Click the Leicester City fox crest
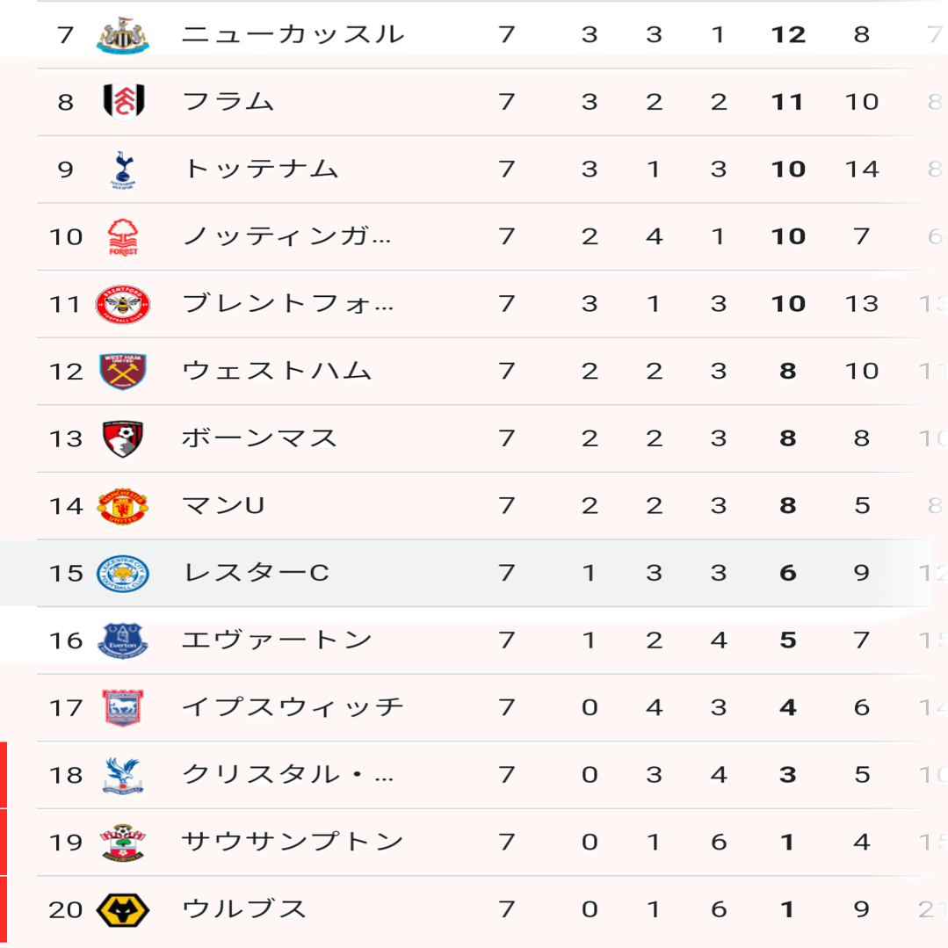 122,574
